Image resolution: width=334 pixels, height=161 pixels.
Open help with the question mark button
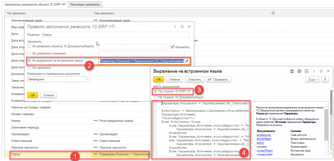[325, 79]
